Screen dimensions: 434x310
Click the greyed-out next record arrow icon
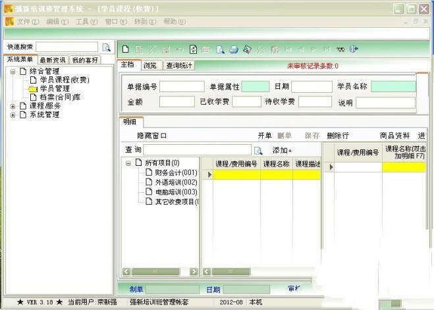click(313, 49)
